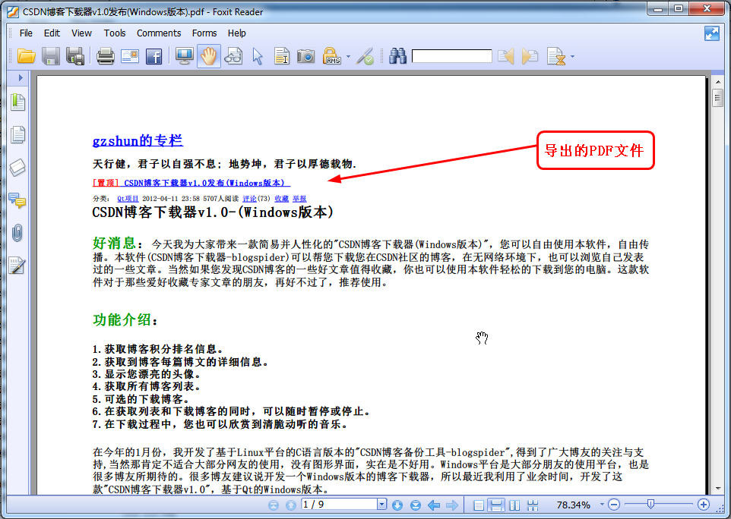Click the search options document icon
Viewport: 731px width, 519px height.
pyautogui.click(x=555, y=56)
